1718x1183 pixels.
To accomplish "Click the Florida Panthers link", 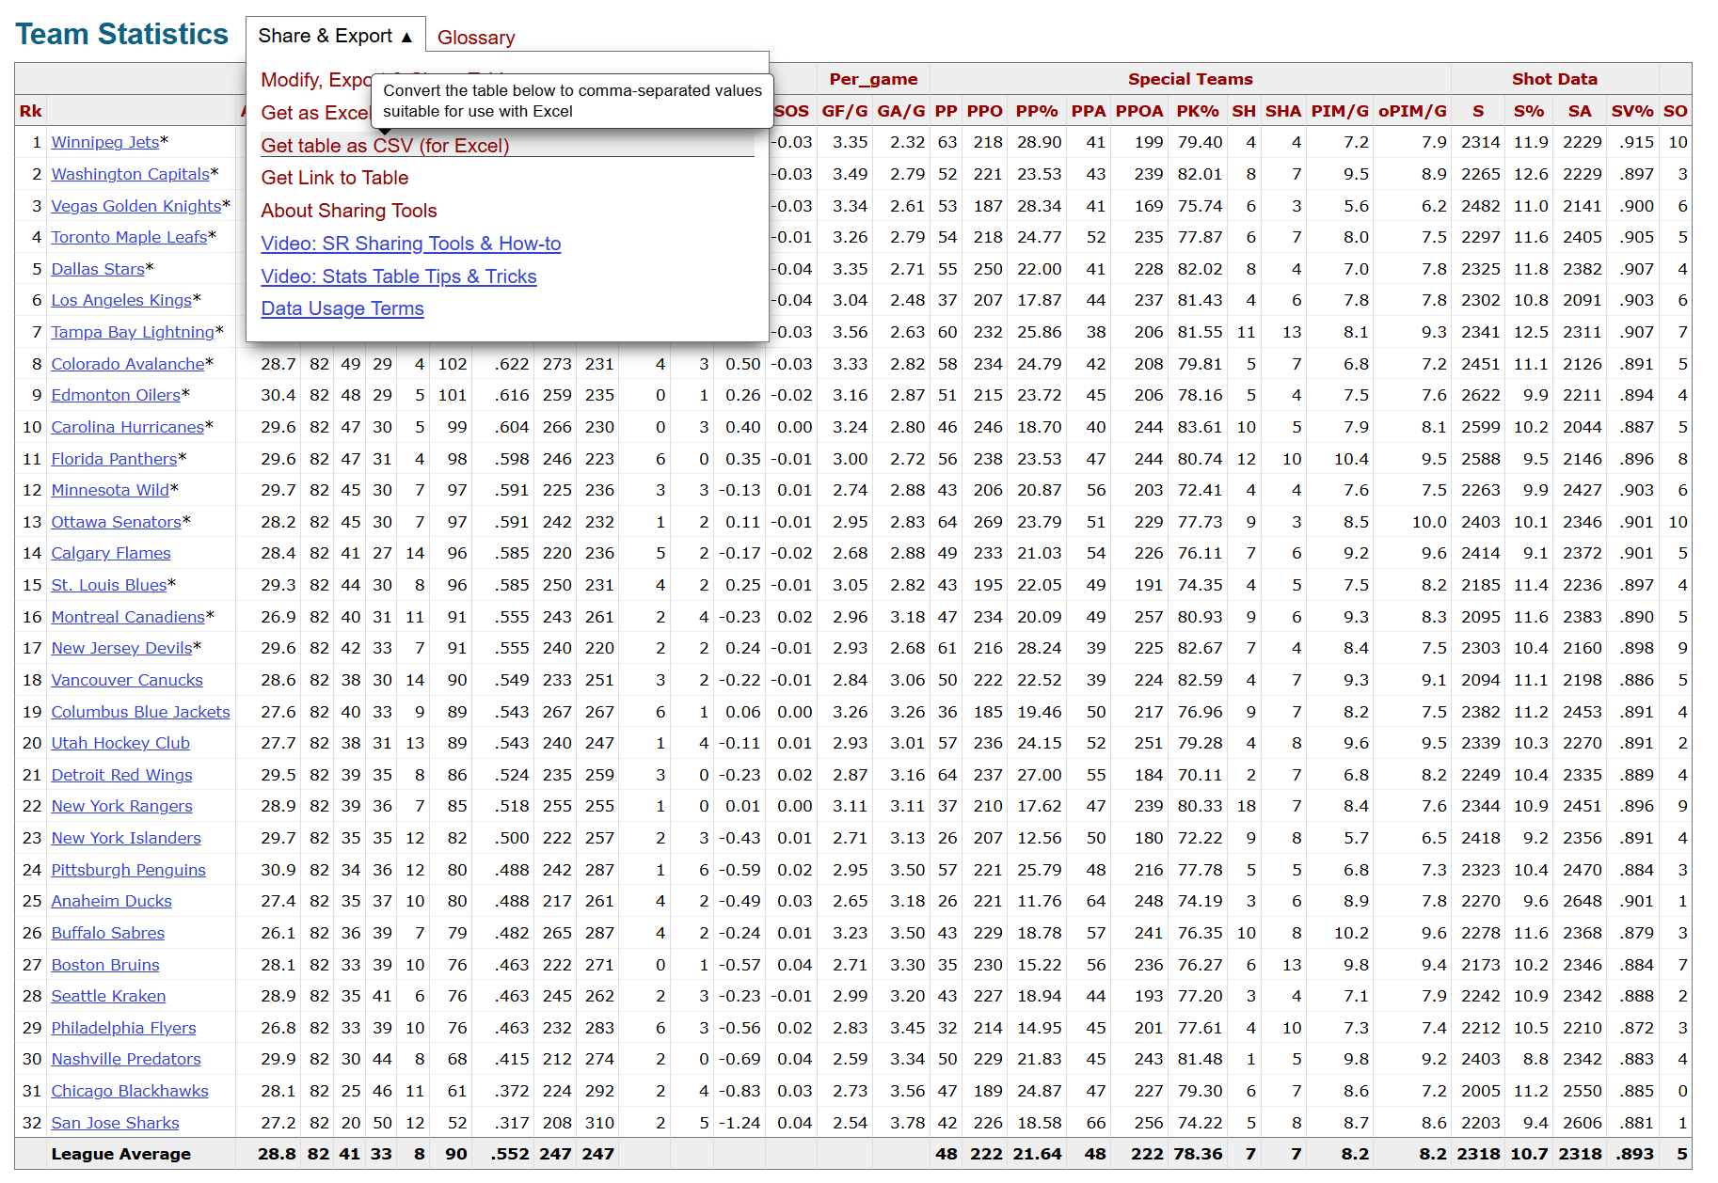I will 114,459.
